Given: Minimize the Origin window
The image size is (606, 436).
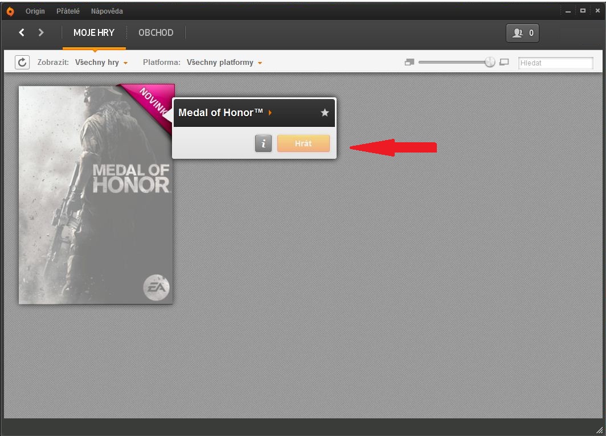Looking at the screenshot, I should (568, 11).
